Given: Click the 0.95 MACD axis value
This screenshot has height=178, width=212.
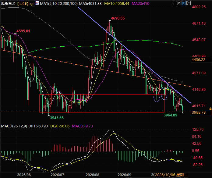Looking at the screenshot, I should [x=196, y=151].
